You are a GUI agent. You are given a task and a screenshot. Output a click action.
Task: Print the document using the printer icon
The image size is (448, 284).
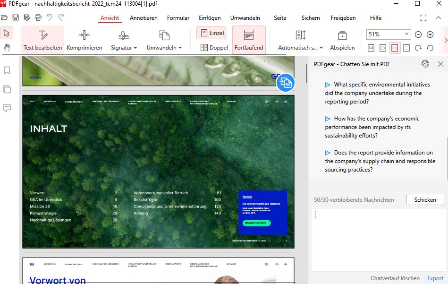38,18
